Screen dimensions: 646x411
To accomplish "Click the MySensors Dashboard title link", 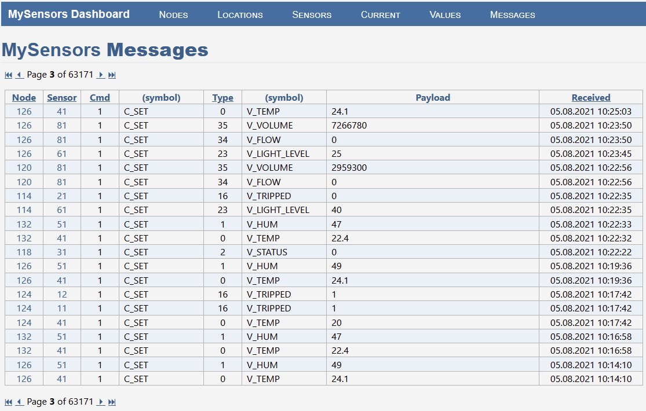I will coord(69,14).
